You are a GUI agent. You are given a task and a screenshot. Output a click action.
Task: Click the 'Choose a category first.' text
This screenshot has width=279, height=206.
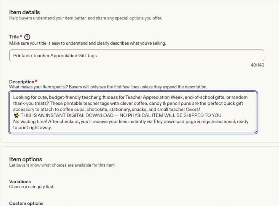[32, 187]
